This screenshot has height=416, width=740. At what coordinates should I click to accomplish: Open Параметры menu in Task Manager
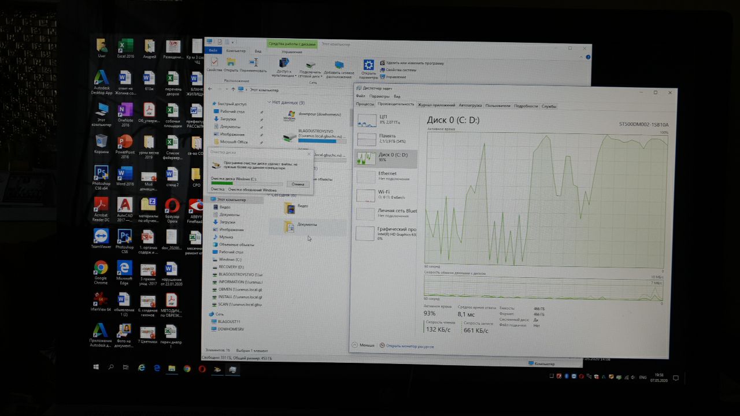(379, 96)
